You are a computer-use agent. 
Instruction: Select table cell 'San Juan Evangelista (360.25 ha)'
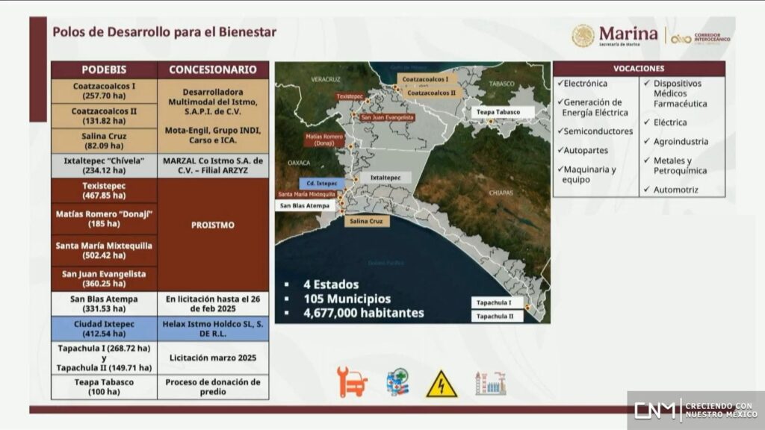click(104, 279)
